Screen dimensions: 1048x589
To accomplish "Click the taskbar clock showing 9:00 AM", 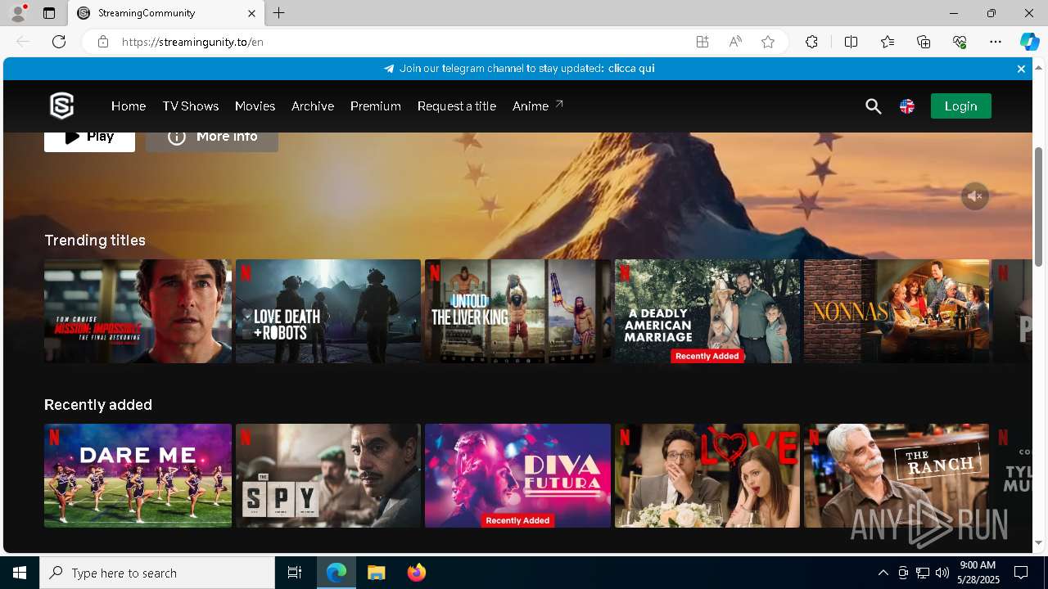I will pos(978,573).
